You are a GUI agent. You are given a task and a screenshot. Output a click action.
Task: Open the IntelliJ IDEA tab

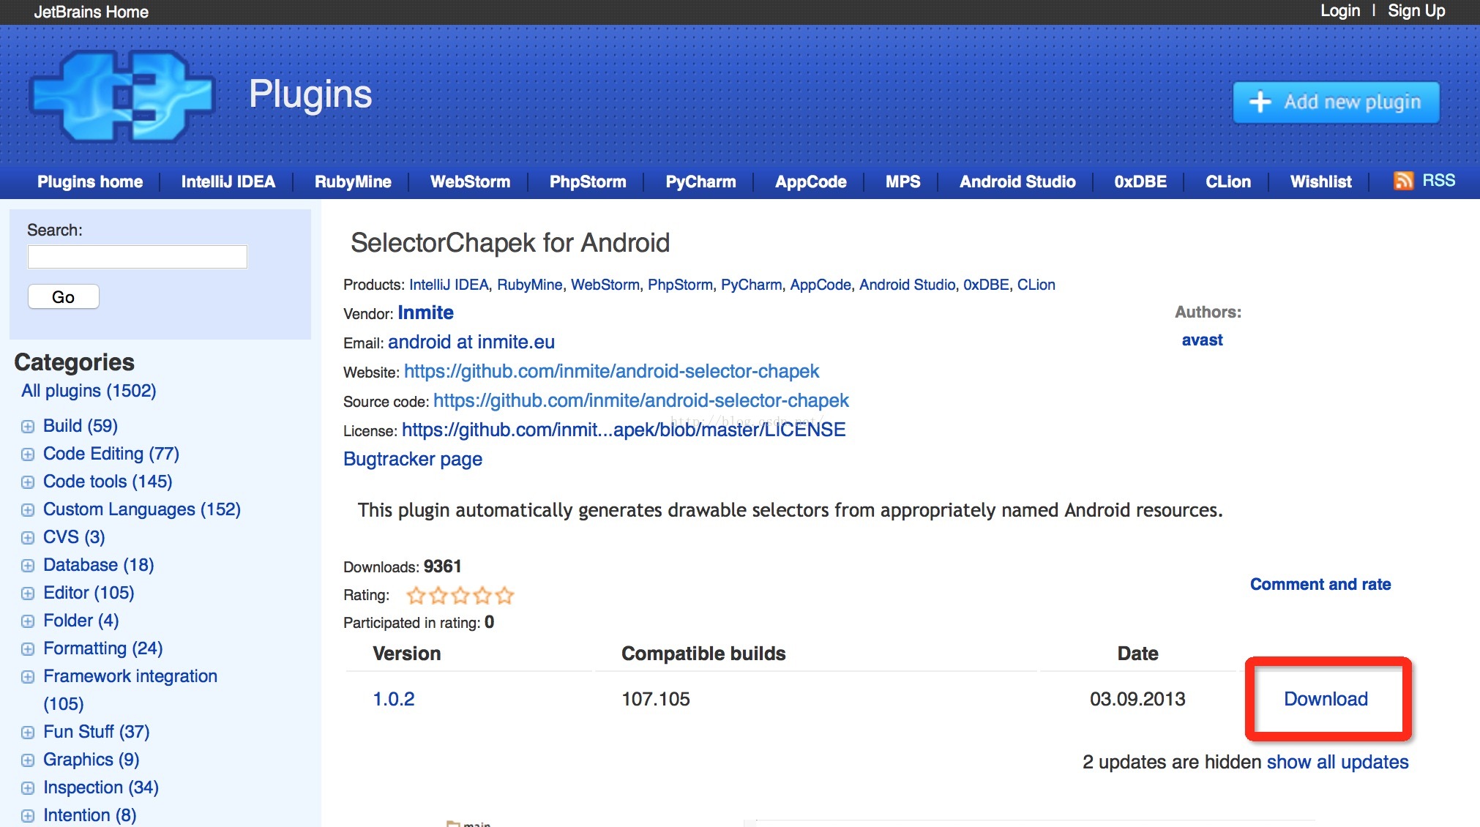pos(228,182)
